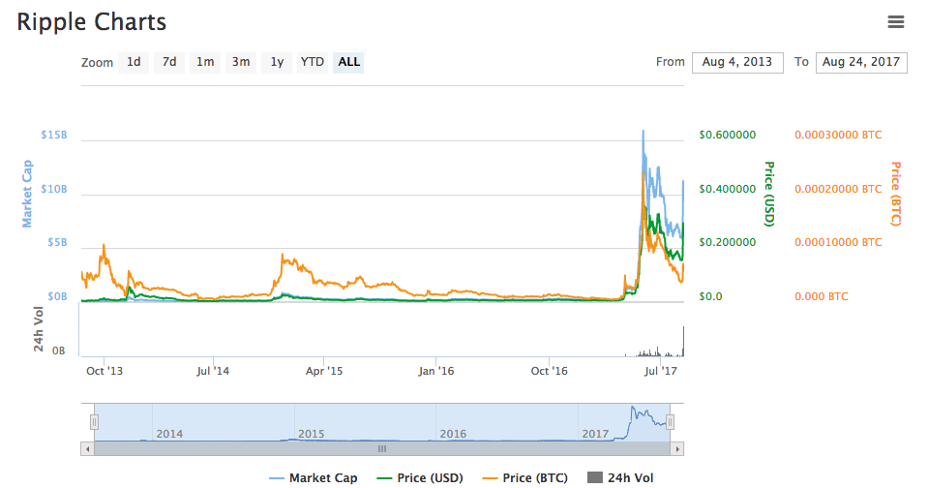Click the Jan '16 axis label

[436, 372]
